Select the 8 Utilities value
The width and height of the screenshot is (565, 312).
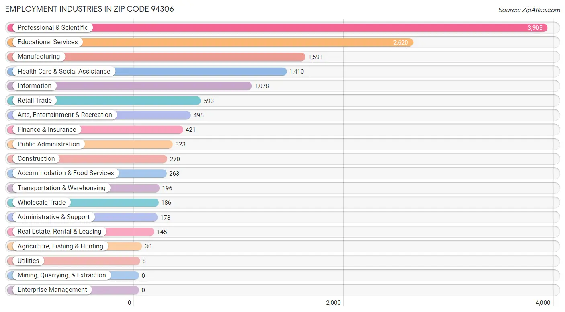(144, 261)
